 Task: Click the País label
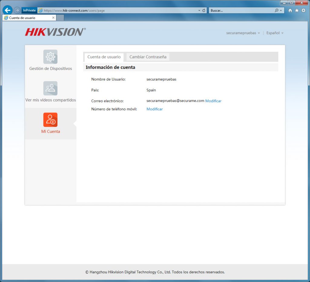[x=95, y=90]
